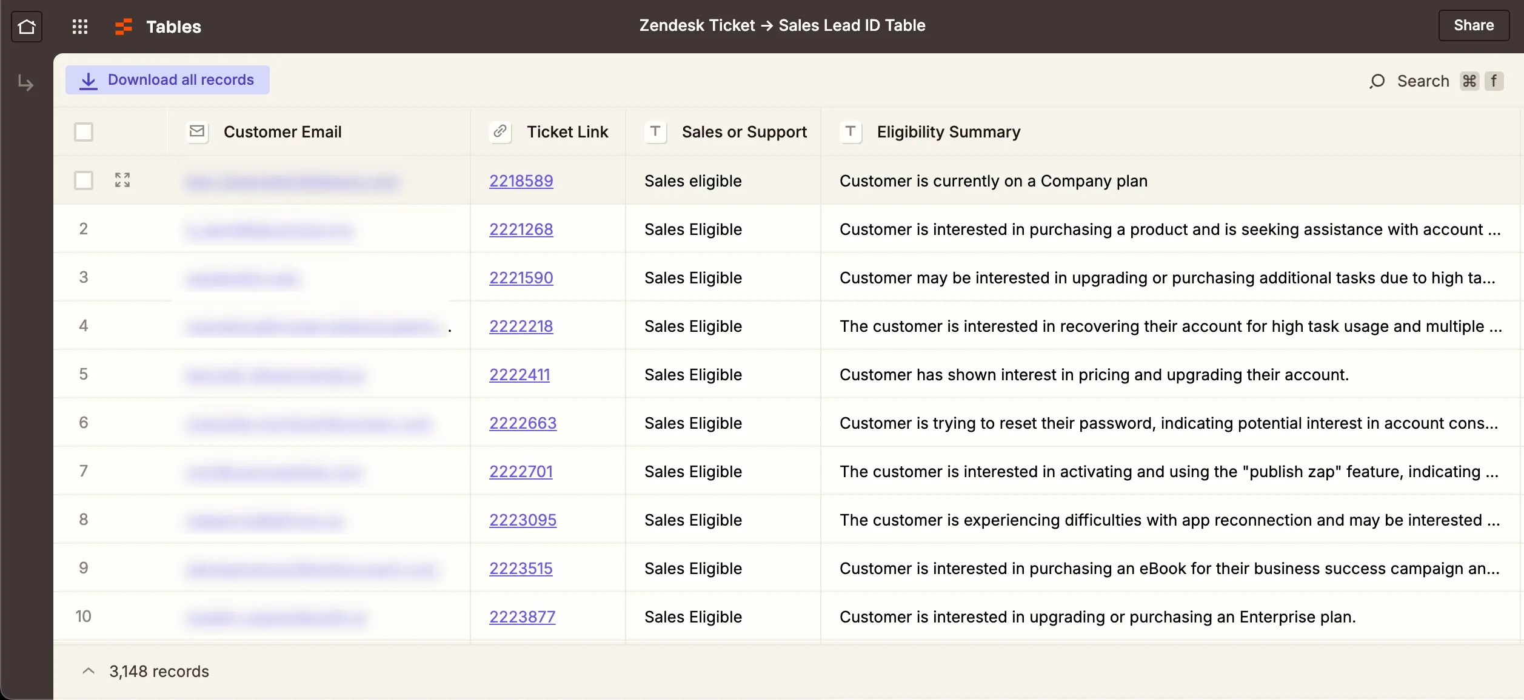1524x700 pixels.
Task: Click the Share button
Action: [1474, 25]
